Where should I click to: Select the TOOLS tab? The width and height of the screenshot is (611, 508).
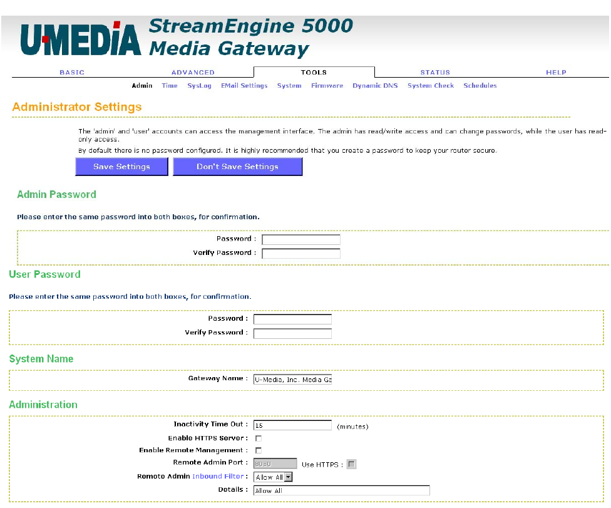pyautogui.click(x=314, y=72)
